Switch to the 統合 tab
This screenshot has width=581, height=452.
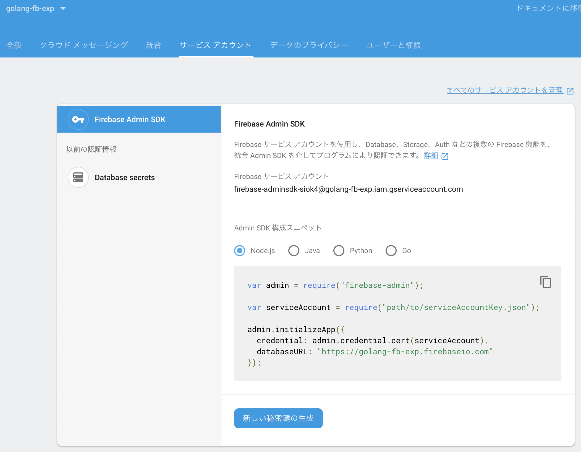tap(154, 45)
